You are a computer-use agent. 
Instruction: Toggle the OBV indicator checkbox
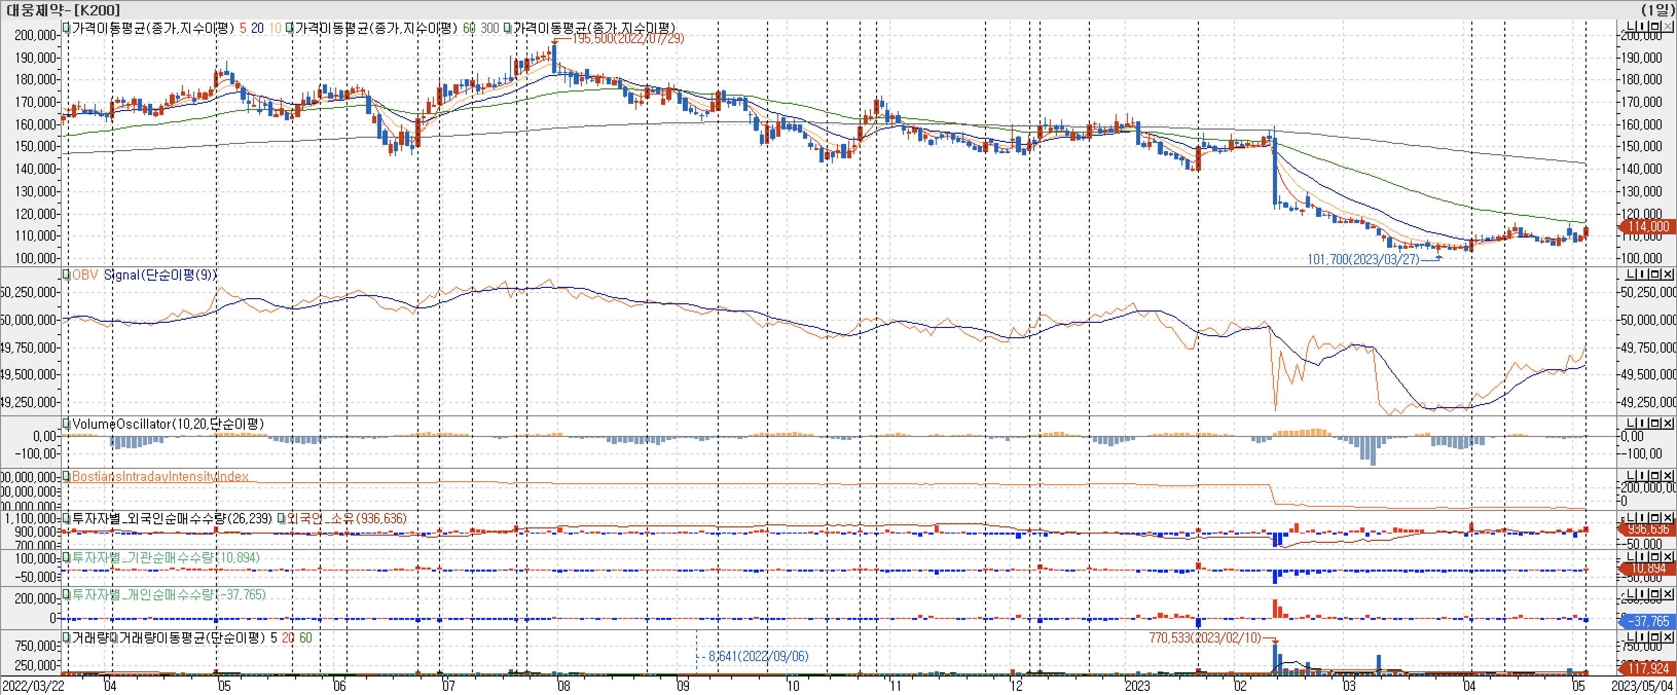(66, 275)
